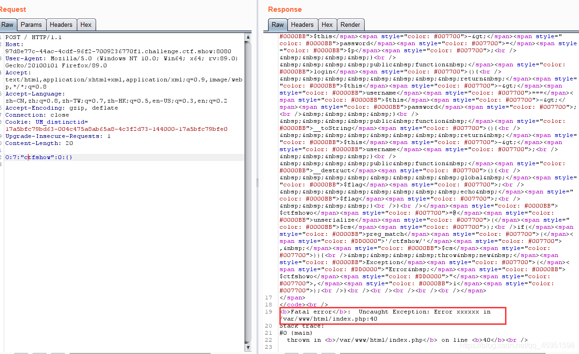Open the Request Headers tab
The width and height of the screenshot is (579, 354).
tap(61, 25)
